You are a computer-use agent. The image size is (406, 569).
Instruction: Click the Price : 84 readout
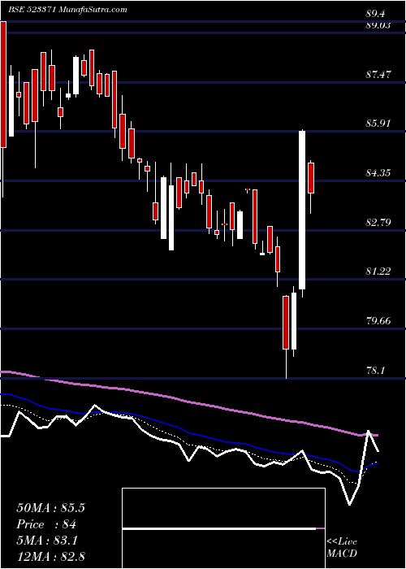pyautogui.click(x=46, y=524)
